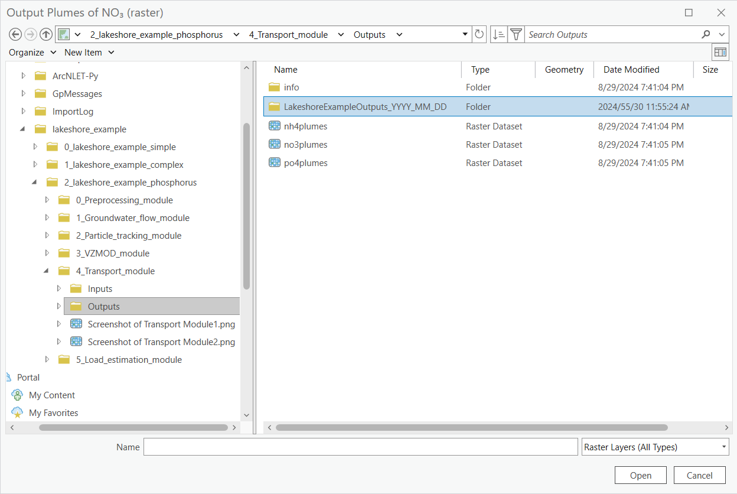Screen dimensions: 737x494
Task: Sort by the Date Modified column header
Action: [x=631, y=69]
